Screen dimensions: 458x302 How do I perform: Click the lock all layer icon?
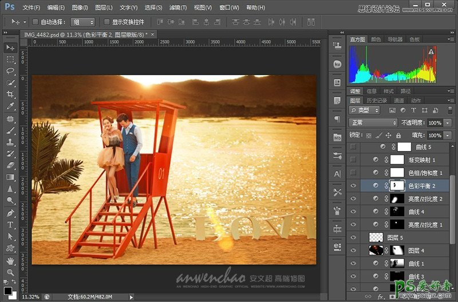398,136
